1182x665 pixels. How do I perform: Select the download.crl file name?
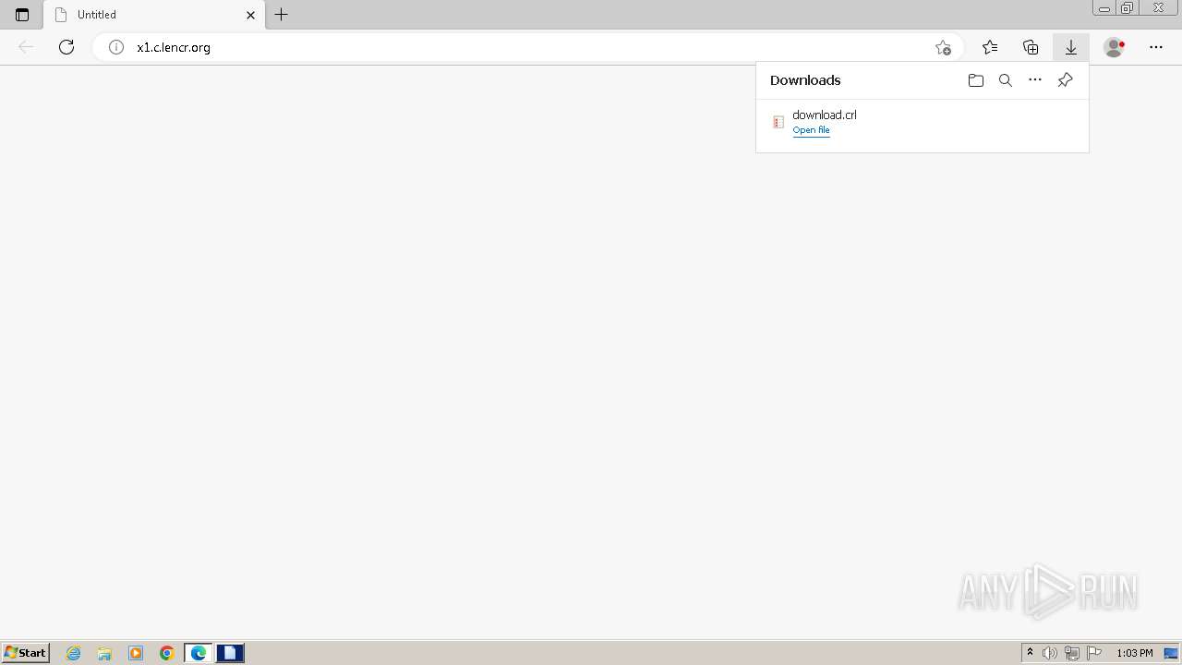(825, 115)
